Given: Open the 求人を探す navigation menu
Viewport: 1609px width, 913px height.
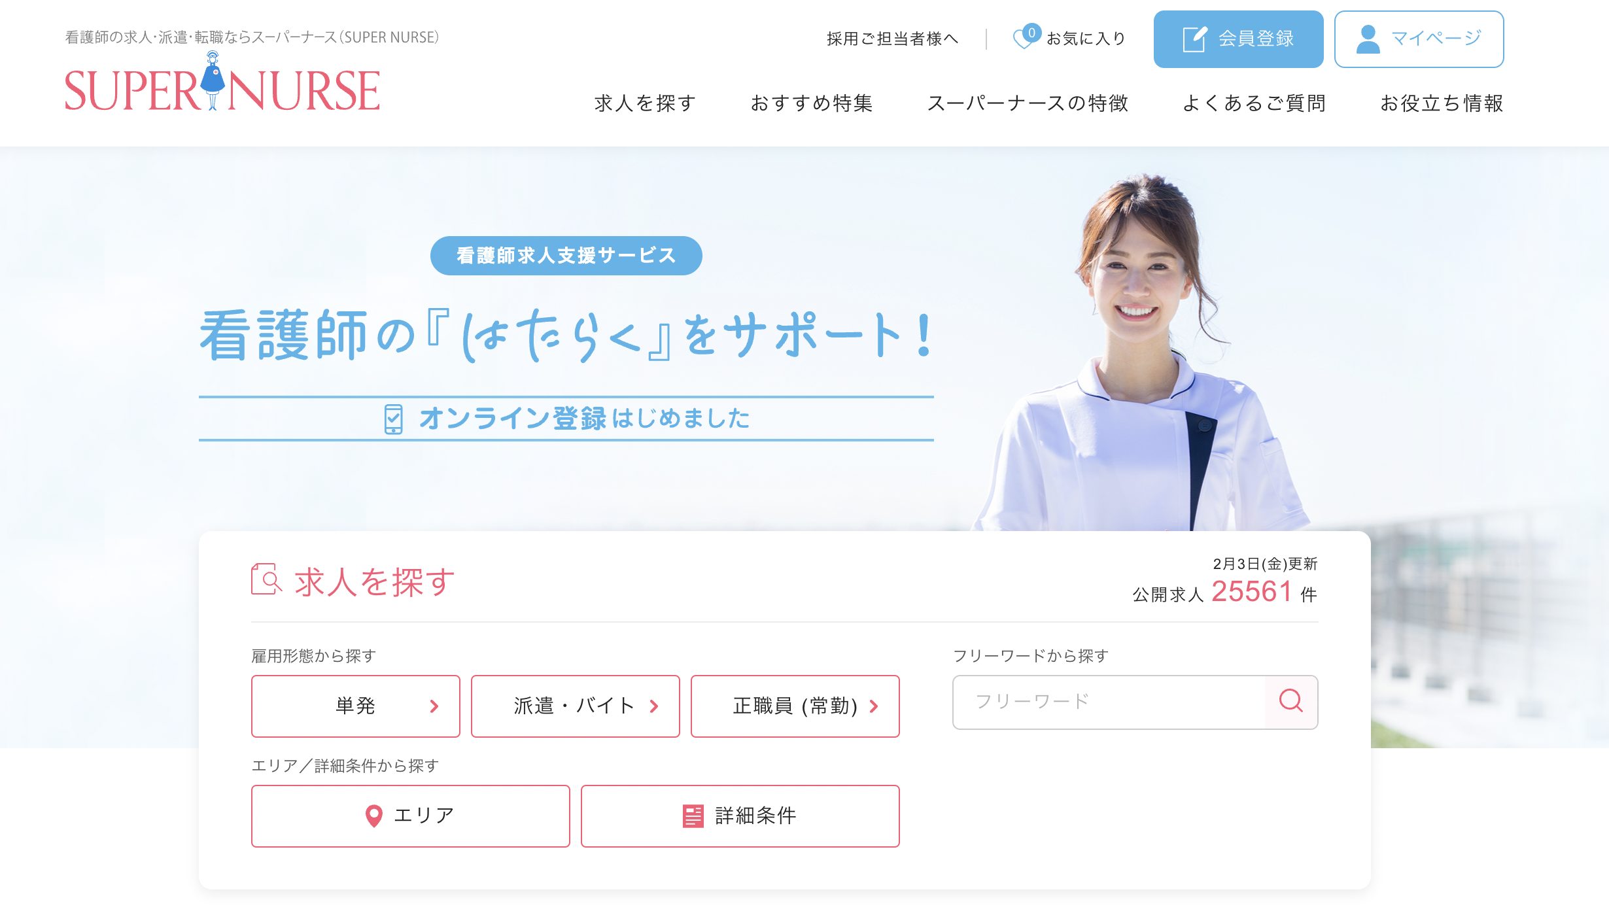Looking at the screenshot, I should (646, 103).
